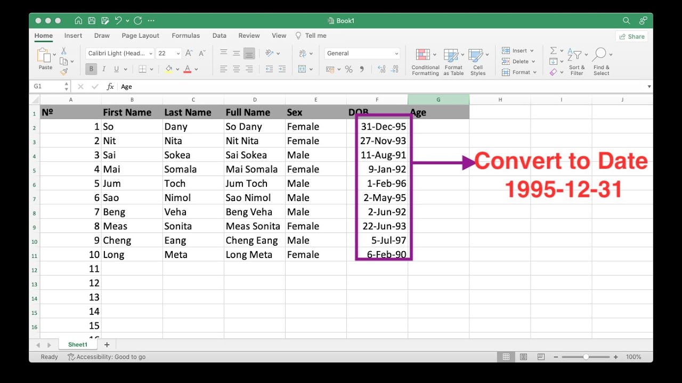Screen dimensions: 682x383
Task: Toggle center horizontal alignment
Action: [x=236, y=69]
